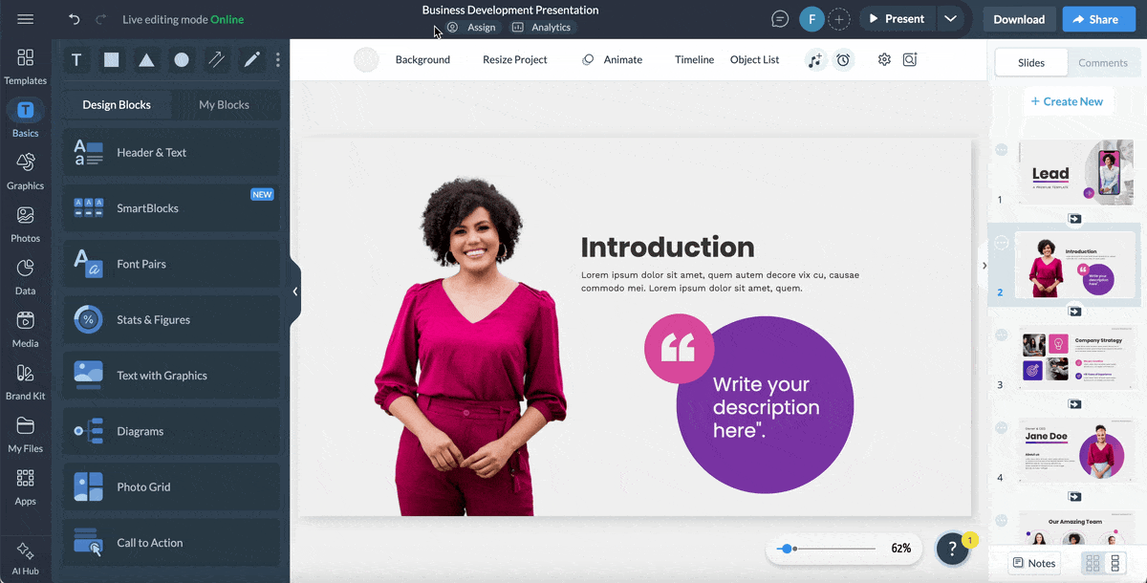Open the hamburger main menu
The width and height of the screenshot is (1147, 583).
[26, 19]
